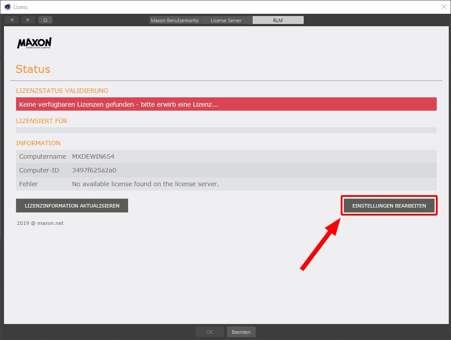Click the 2019 @ maxon.net footer text
Screen dimensions: 451x340
coord(40,223)
